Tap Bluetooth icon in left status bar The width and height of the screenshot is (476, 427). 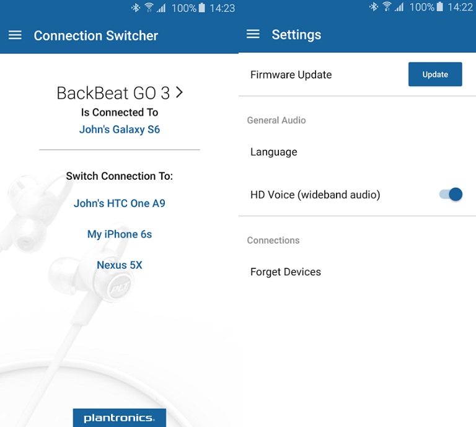point(136,8)
